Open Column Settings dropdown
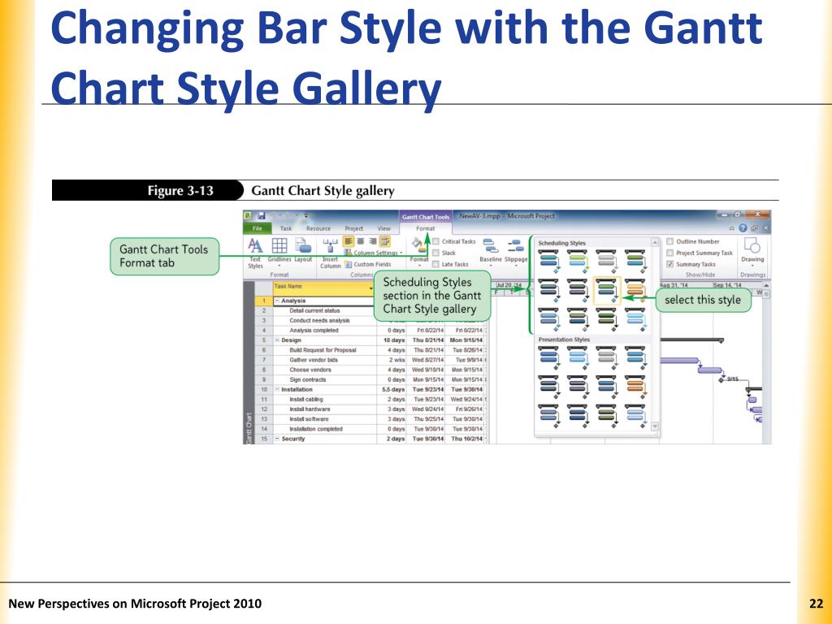The height and width of the screenshot is (624, 832). tap(374, 253)
